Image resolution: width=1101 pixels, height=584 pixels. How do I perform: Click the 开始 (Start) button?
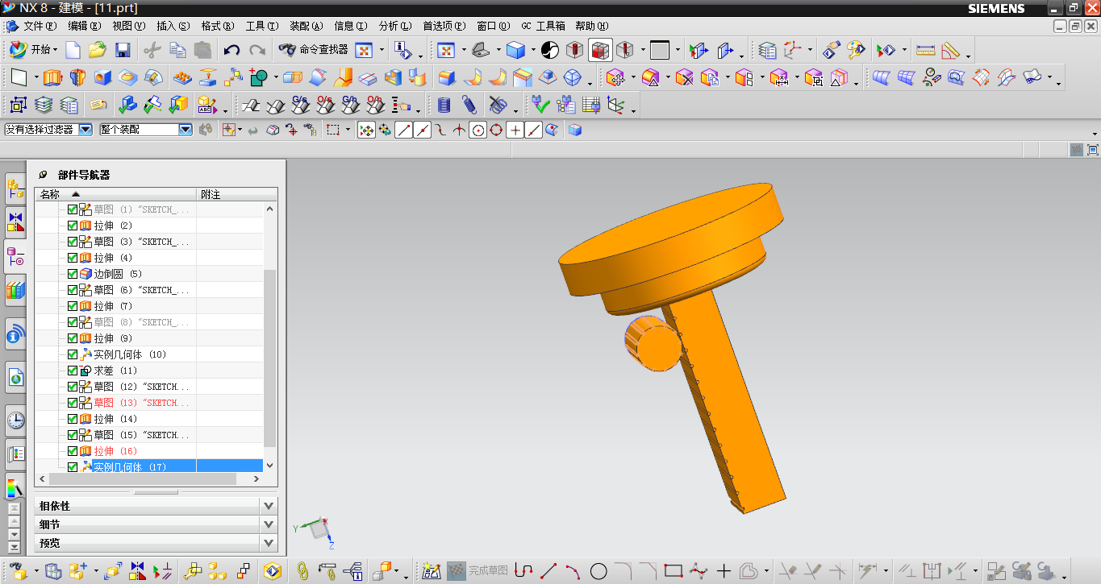pos(34,50)
